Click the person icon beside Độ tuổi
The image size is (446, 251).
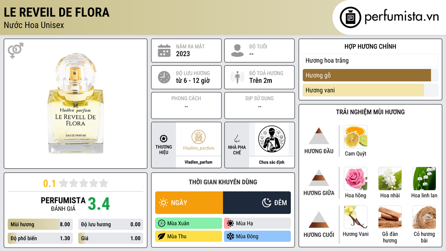point(237,51)
